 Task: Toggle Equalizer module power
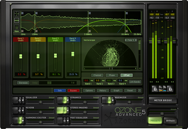click(19, 100)
